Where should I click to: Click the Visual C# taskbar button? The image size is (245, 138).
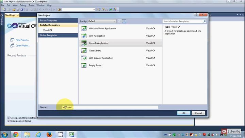(71, 135)
